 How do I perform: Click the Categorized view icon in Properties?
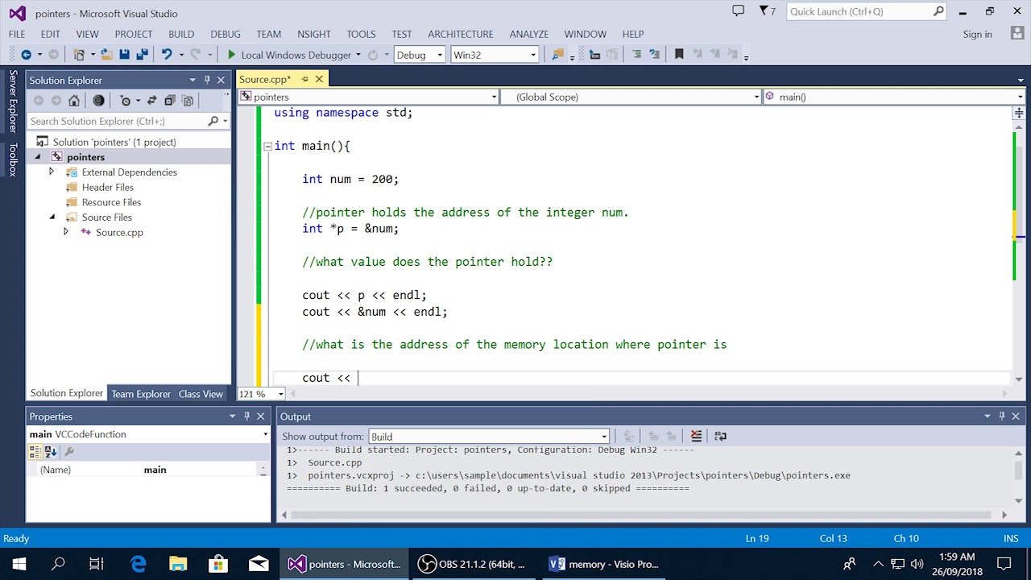click(35, 452)
